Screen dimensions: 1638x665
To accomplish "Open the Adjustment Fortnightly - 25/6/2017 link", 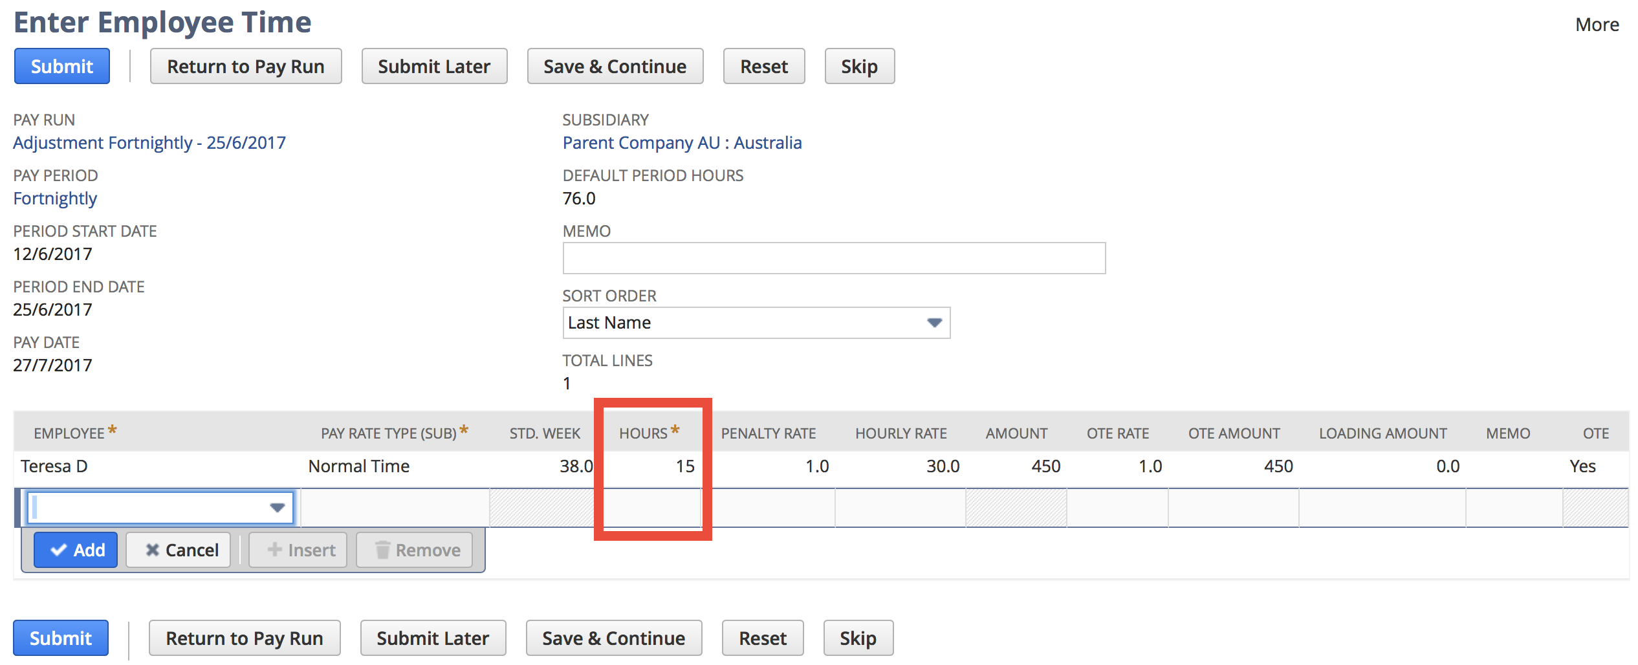I will (149, 142).
